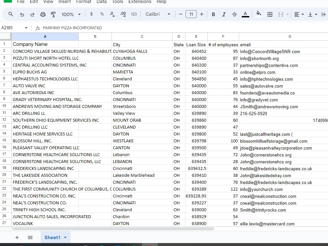
Task: Format selection as percent
Action: [x=102, y=14]
